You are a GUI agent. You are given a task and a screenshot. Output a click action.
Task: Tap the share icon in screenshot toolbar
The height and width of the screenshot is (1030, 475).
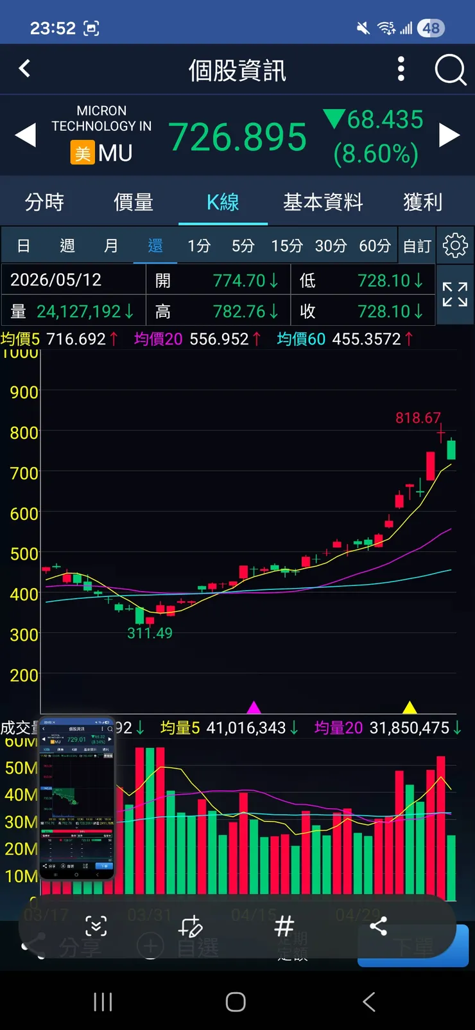pos(378,926)
